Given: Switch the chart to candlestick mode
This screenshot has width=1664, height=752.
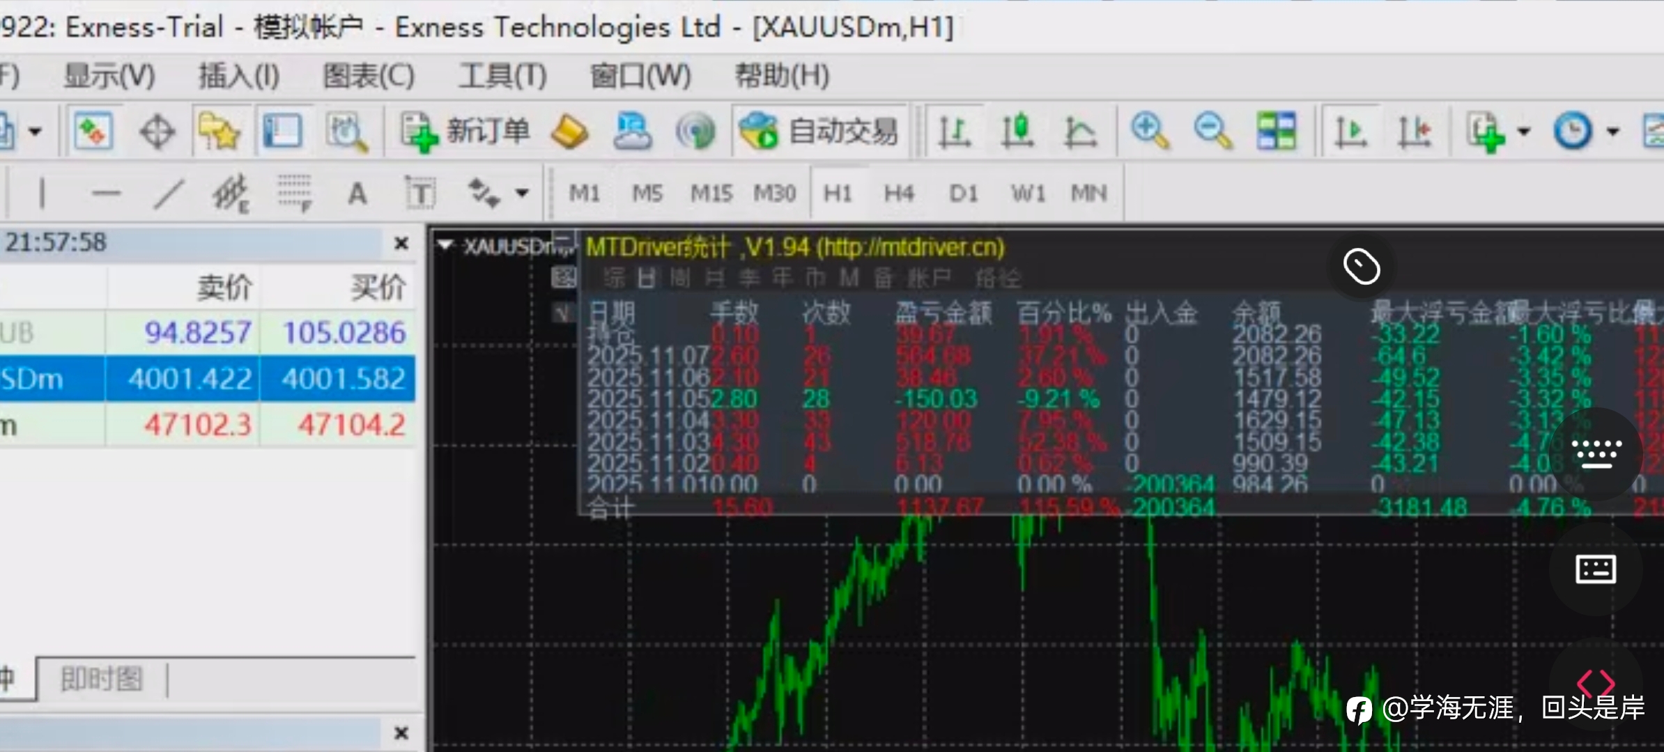Looking at the screenshot, I should pos(1017,132).
